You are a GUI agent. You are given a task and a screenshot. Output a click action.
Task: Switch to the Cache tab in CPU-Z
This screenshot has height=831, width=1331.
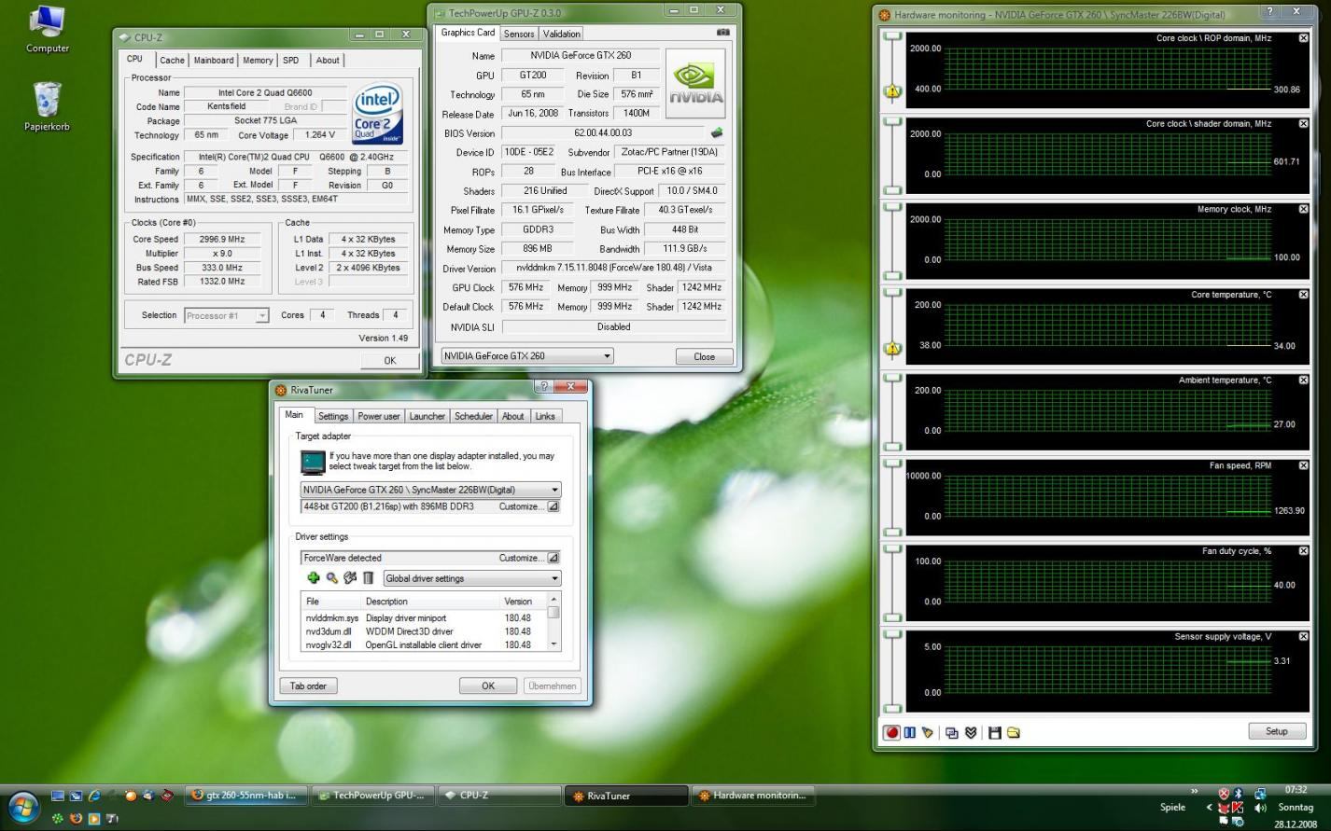172,61
